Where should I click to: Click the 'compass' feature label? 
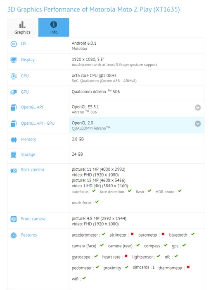click(x=152, y=246)
